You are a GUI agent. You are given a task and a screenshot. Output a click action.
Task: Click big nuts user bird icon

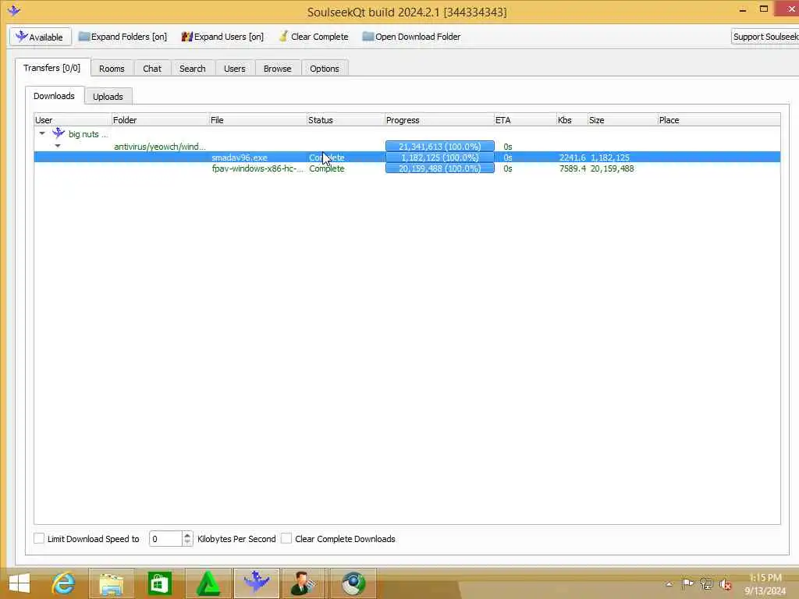pyautogui.click(x=59, y=133)
